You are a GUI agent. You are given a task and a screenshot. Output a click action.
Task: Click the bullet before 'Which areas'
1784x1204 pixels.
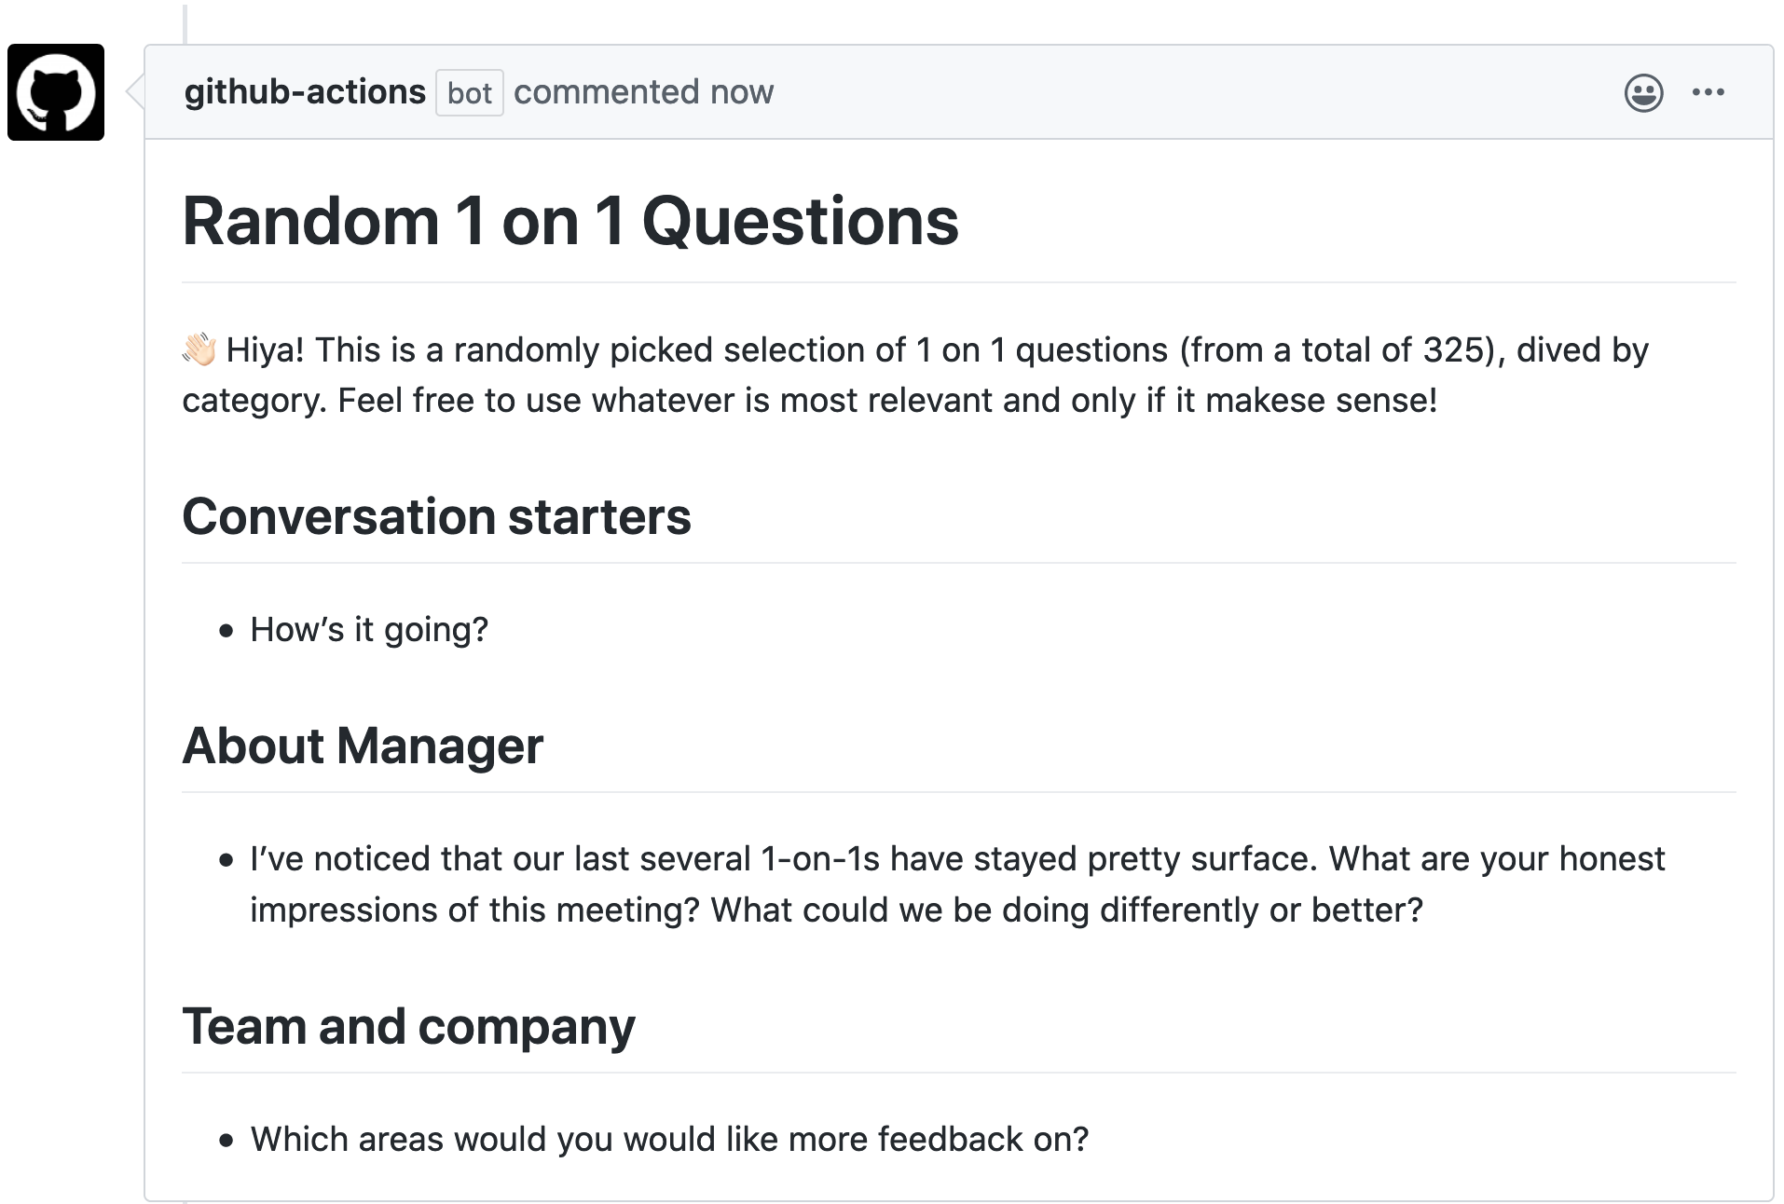click(226, 1140)
